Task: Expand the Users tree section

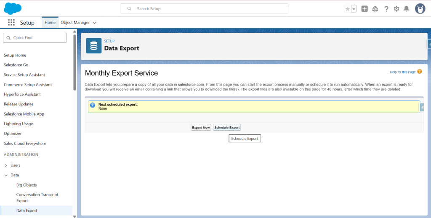Action: coord(6,165)
